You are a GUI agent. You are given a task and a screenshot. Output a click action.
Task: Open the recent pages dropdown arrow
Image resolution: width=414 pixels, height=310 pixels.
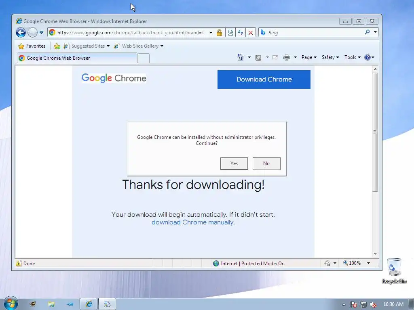(x=42, y=33)
